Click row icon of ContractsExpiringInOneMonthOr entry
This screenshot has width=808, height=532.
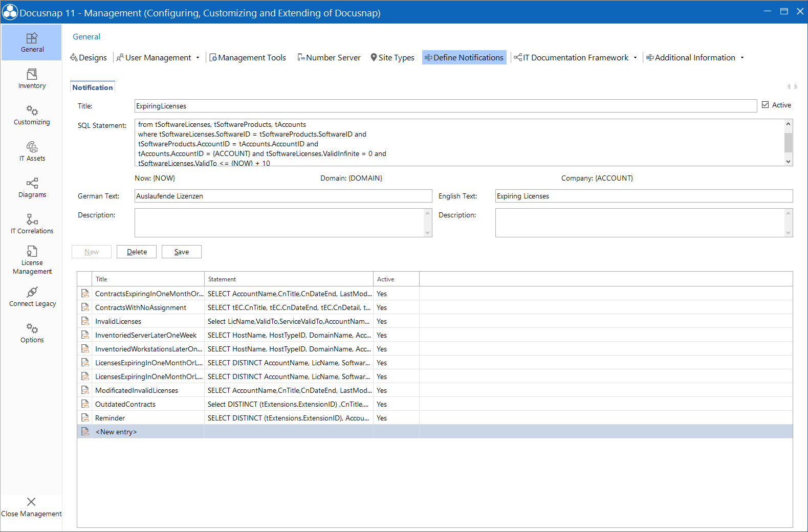(85, 294)
